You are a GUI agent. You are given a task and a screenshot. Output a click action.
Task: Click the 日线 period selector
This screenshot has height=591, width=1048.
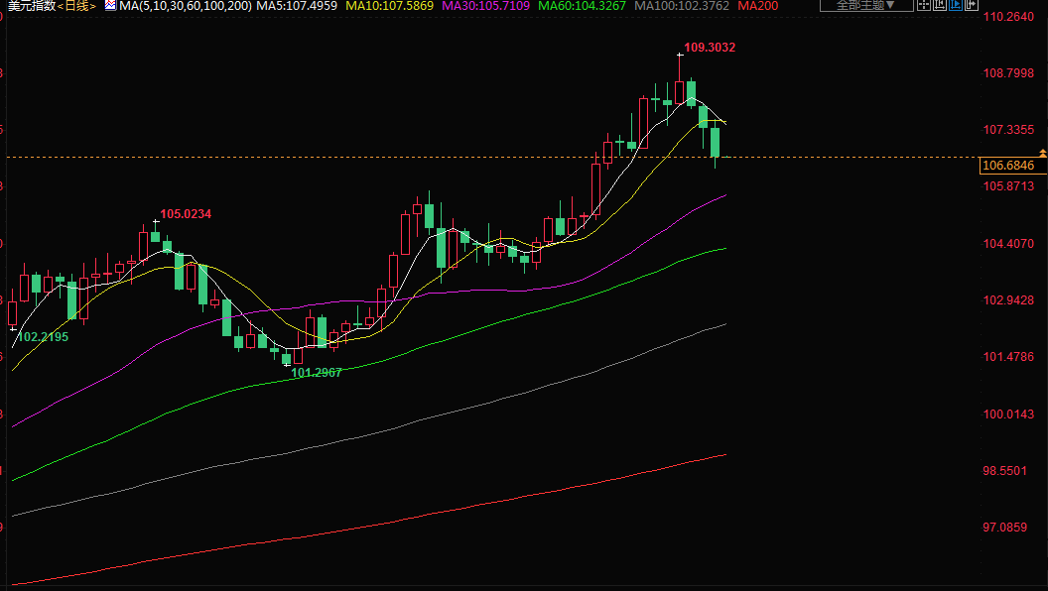click(76, 6)
